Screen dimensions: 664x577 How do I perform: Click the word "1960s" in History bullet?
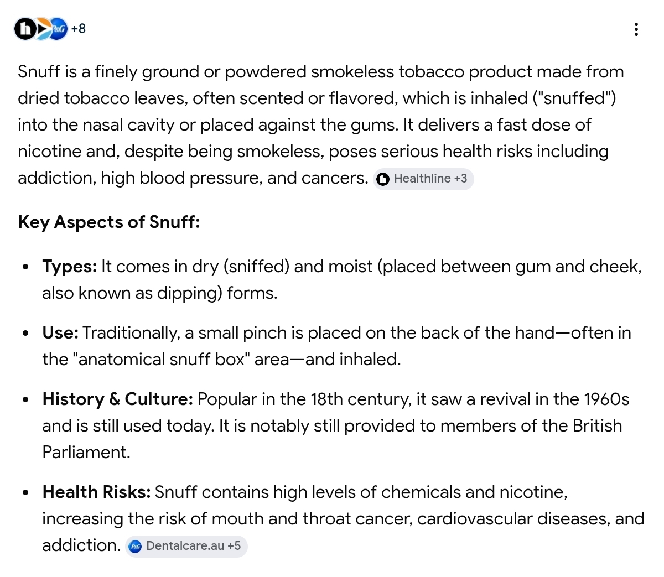pyautogui.click(x=606, y=399)
